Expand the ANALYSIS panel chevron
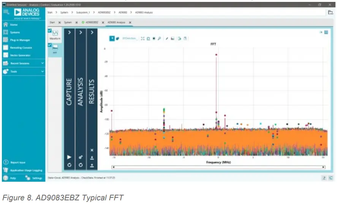337x203 pixels. (x=81, y=32)
